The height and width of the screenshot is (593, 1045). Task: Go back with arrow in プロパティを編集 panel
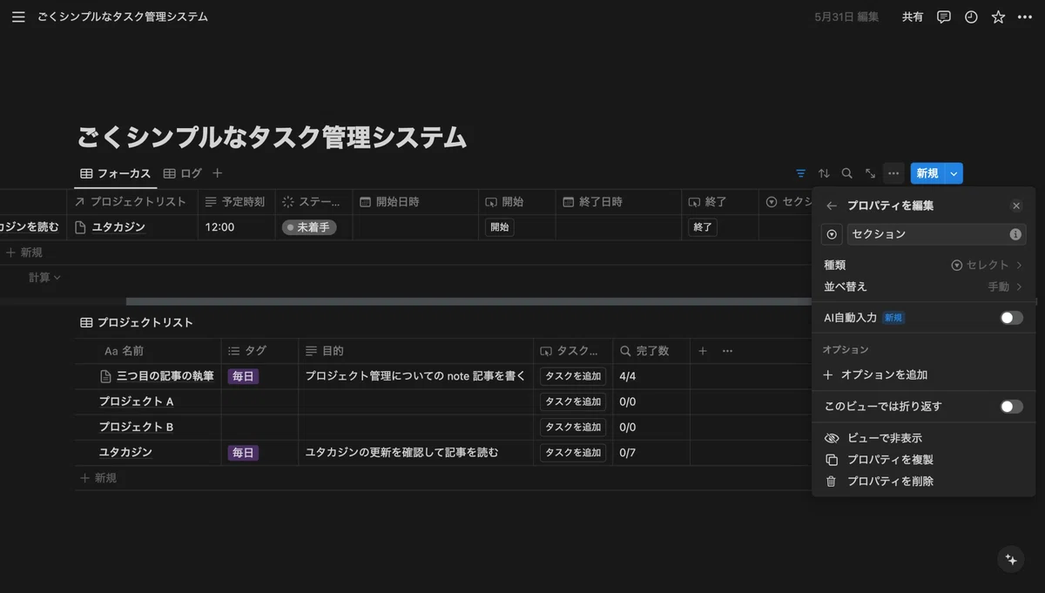pos(832,206)
